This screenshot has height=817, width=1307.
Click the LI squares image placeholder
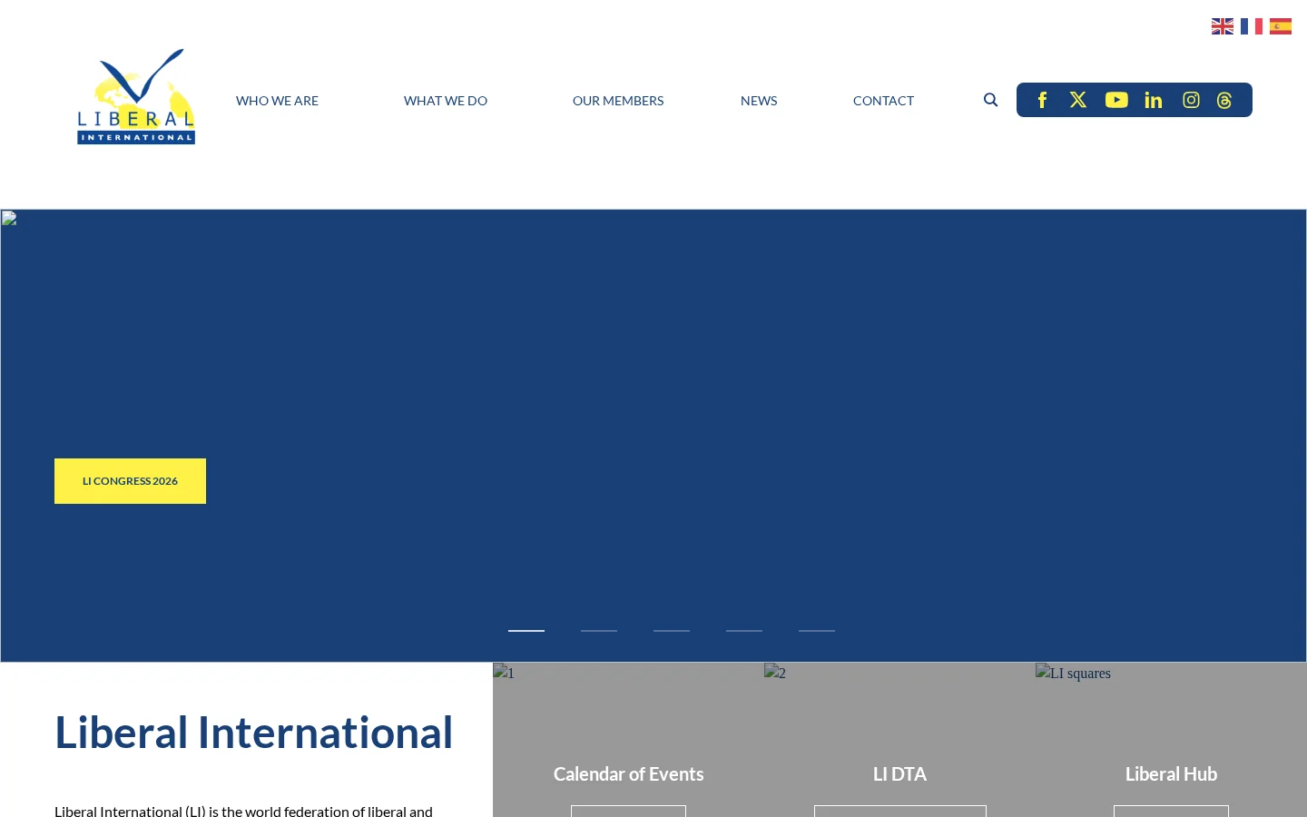[1073, 673]
